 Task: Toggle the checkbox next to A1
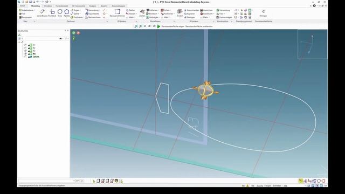(25, 45)
